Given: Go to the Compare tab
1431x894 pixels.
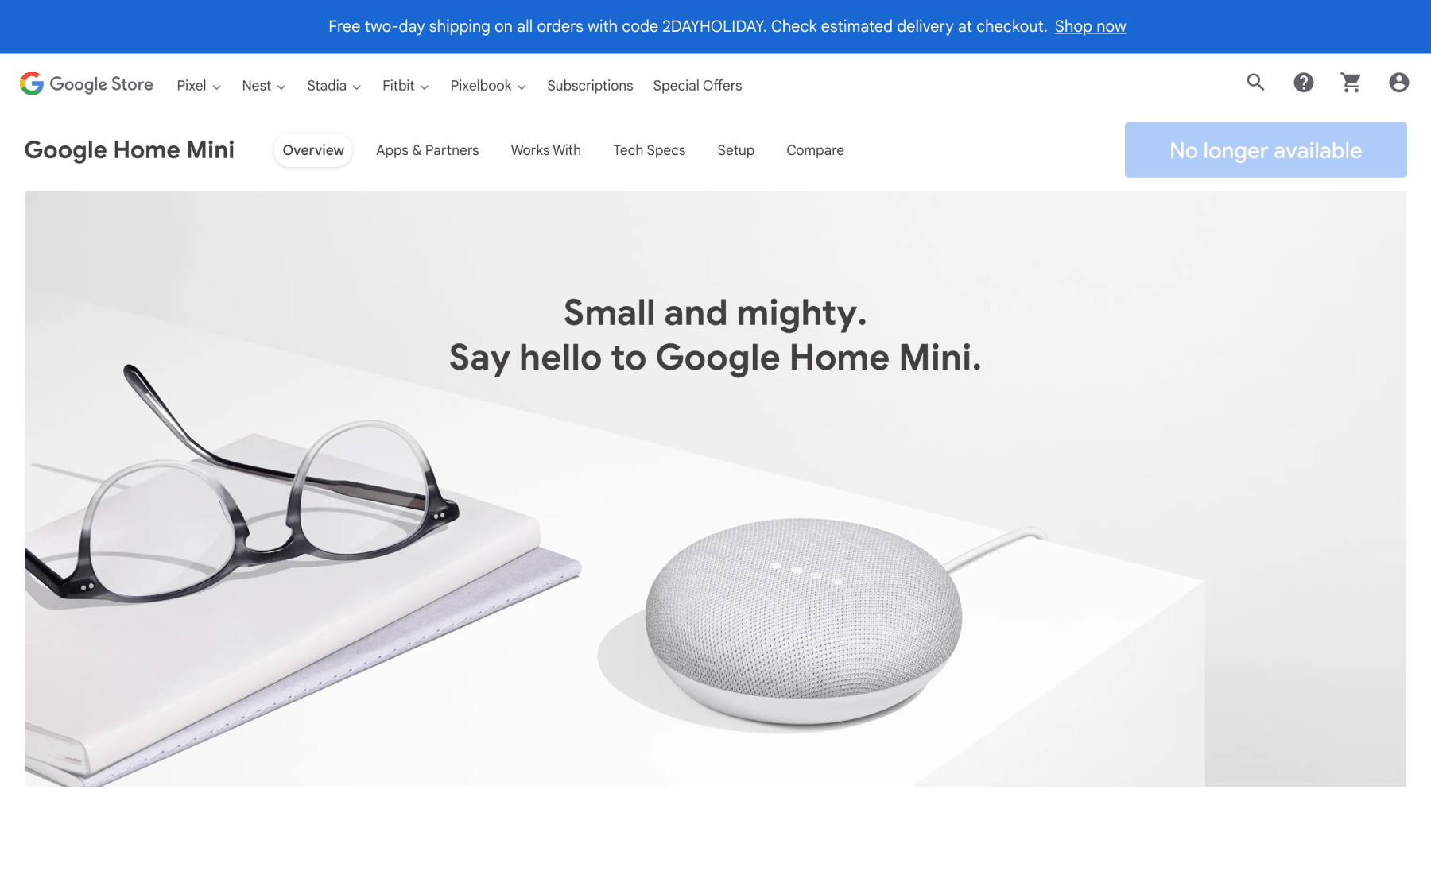Looking at the screenshot, I should pos(815,150).
